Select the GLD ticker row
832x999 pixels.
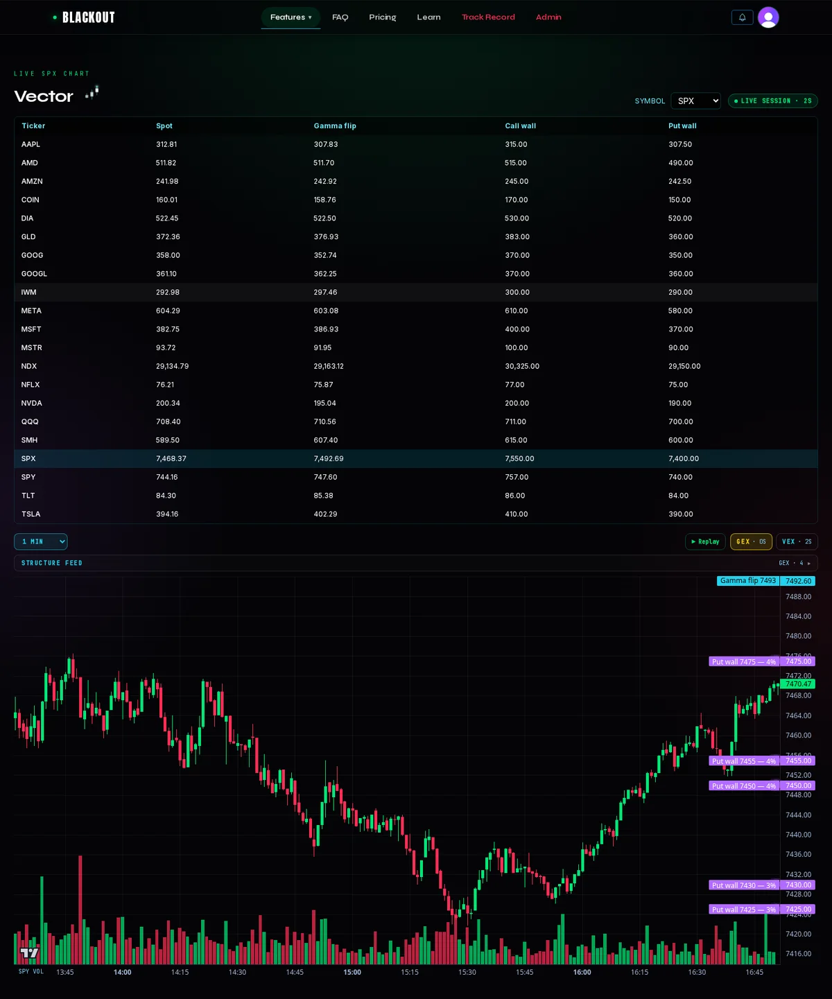pos(416,236)
